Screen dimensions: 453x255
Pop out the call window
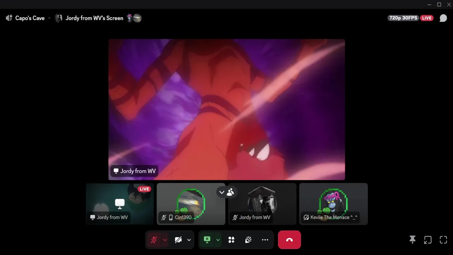(428, 240)
